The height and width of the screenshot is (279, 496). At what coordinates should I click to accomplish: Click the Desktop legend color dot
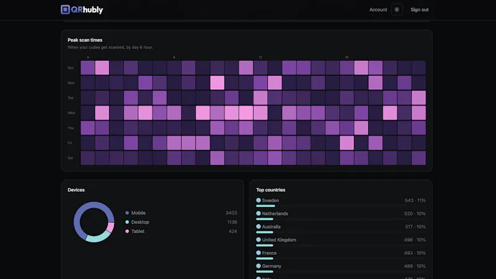(x=127, y=222)
